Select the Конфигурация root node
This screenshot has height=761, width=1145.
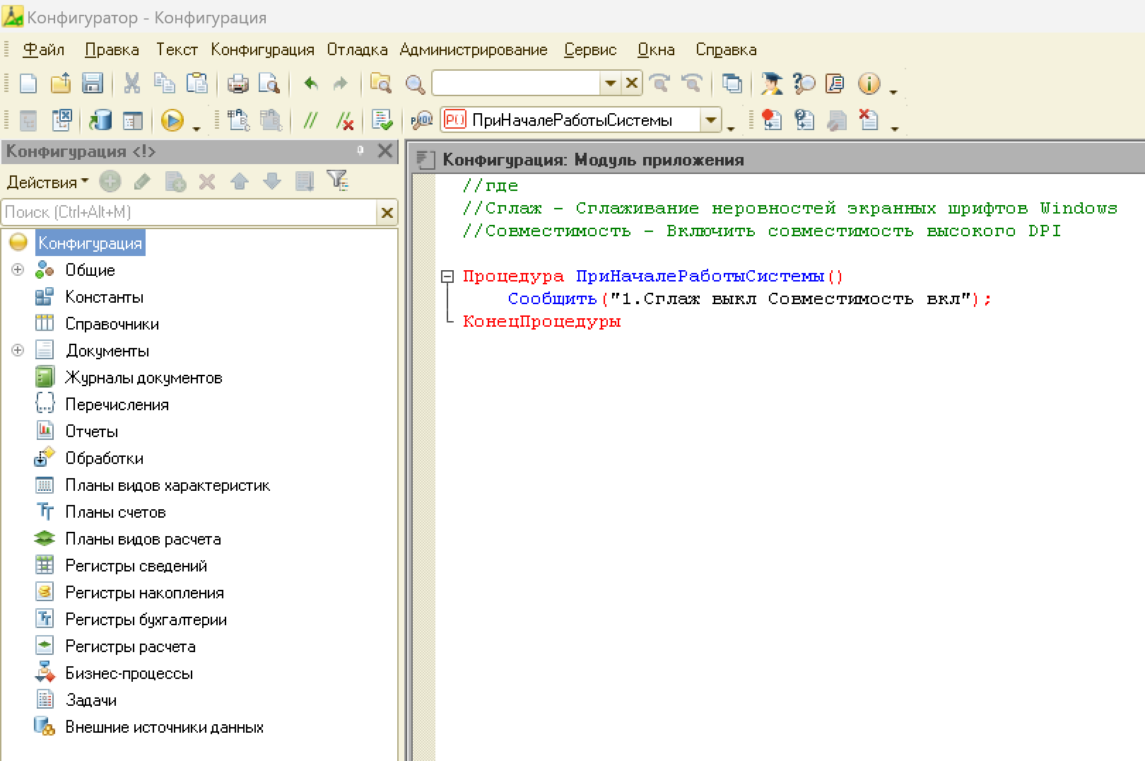tap(90, 243)
